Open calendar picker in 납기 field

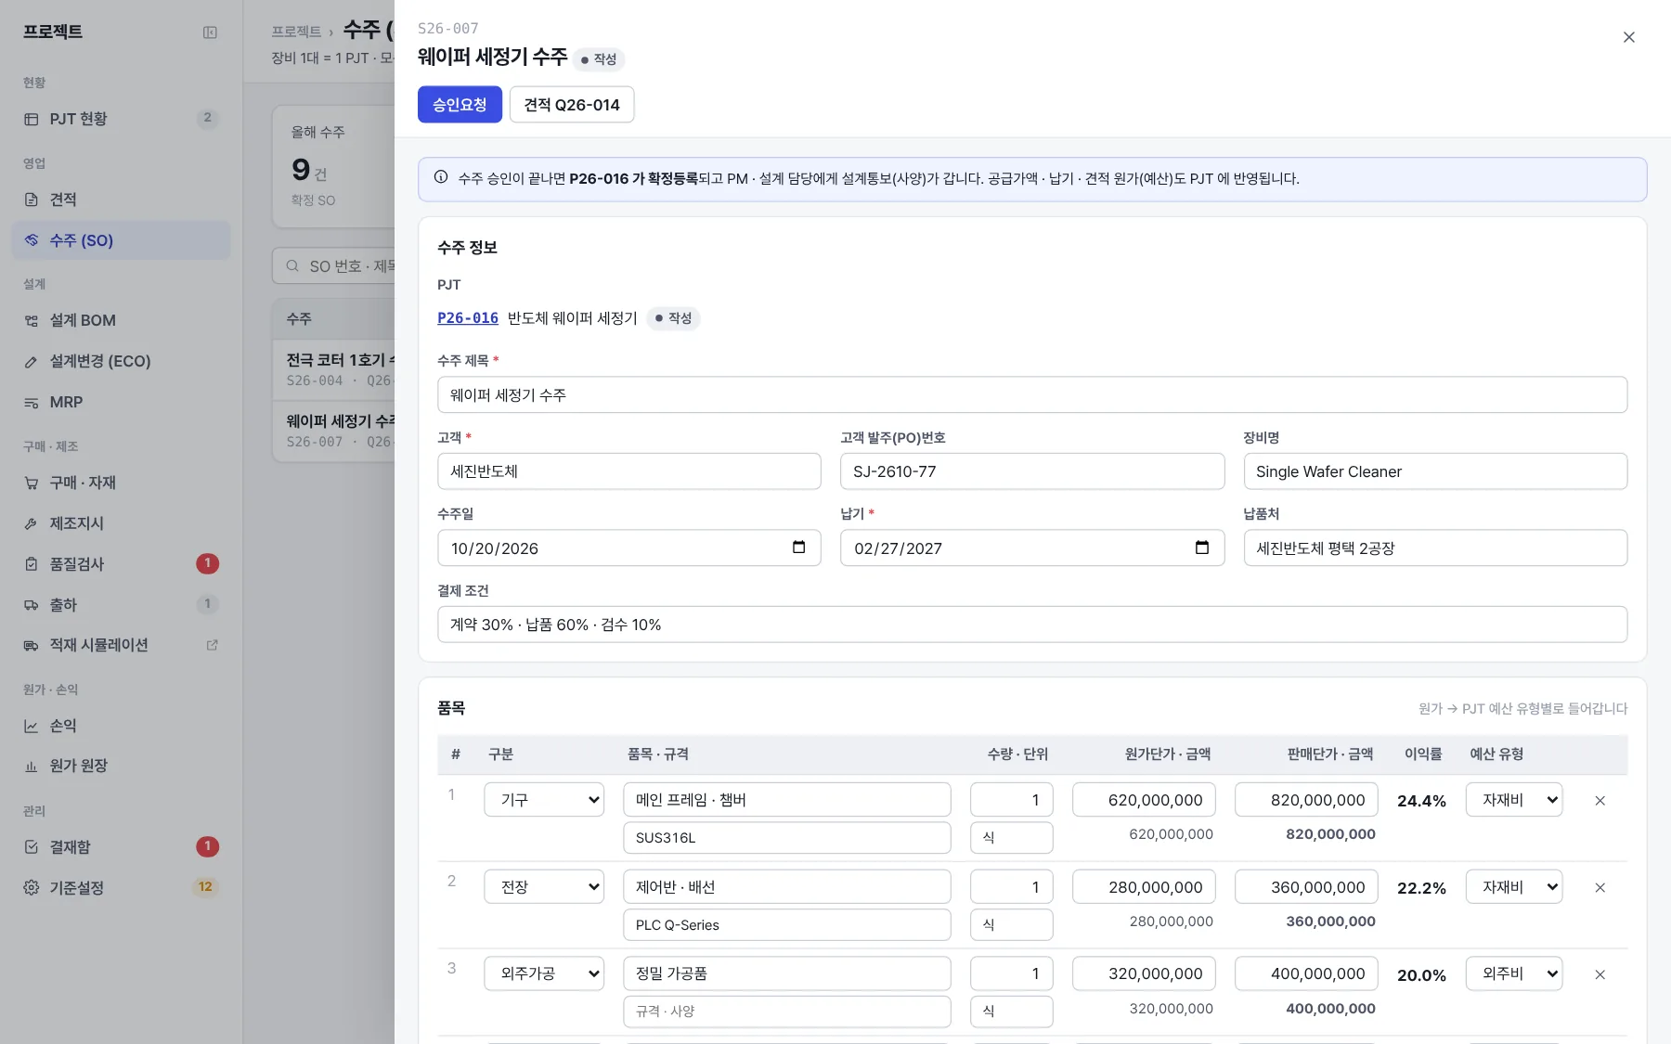(1201, 548)
